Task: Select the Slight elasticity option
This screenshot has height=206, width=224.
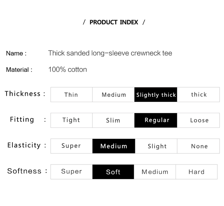Action: 156,146
